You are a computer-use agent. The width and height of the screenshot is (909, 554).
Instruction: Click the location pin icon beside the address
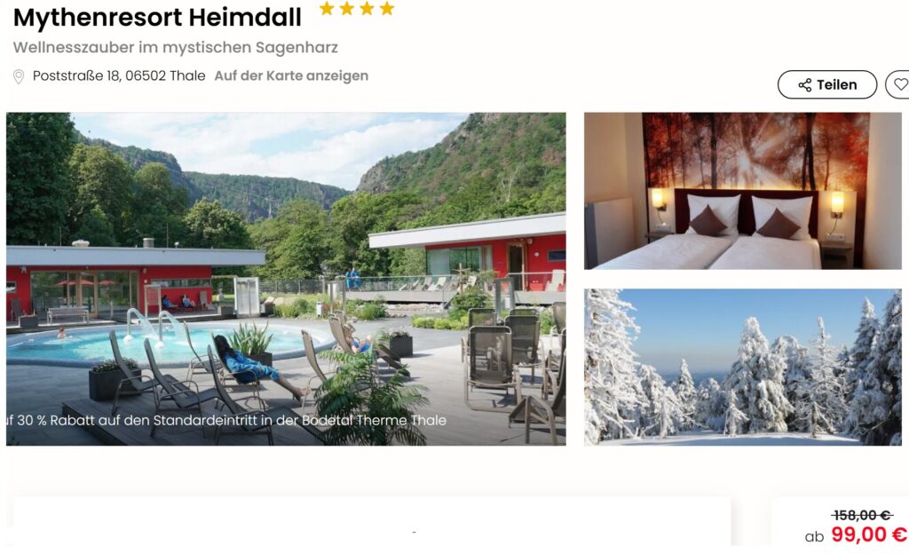[x=19, y=76]
